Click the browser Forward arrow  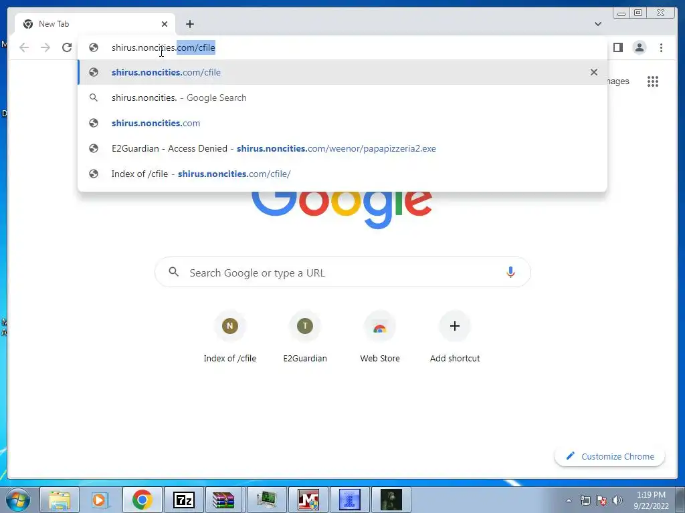click(x=45, y=47)
